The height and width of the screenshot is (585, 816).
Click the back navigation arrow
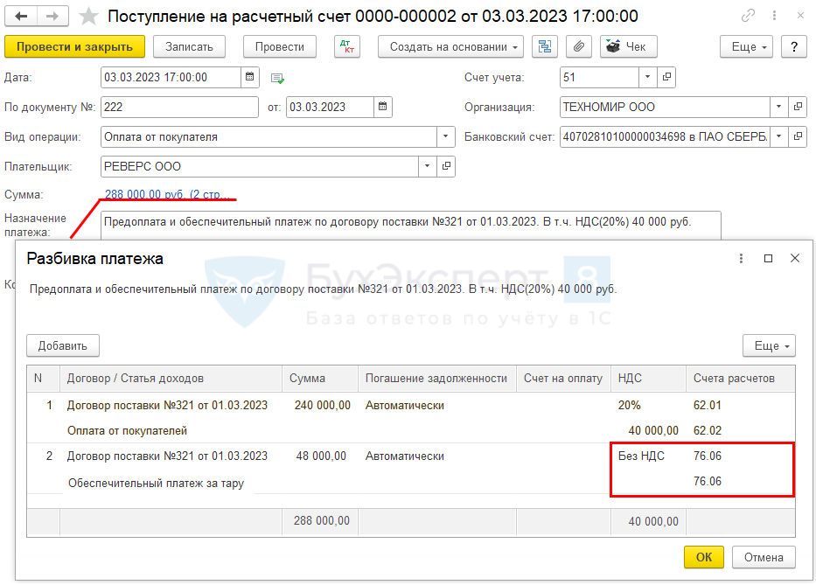coord(21,16)
